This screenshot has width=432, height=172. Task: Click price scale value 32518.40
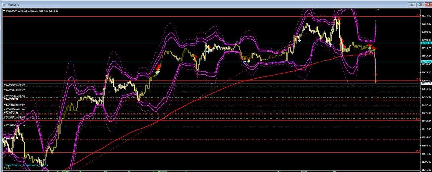(x=426, y=89)
